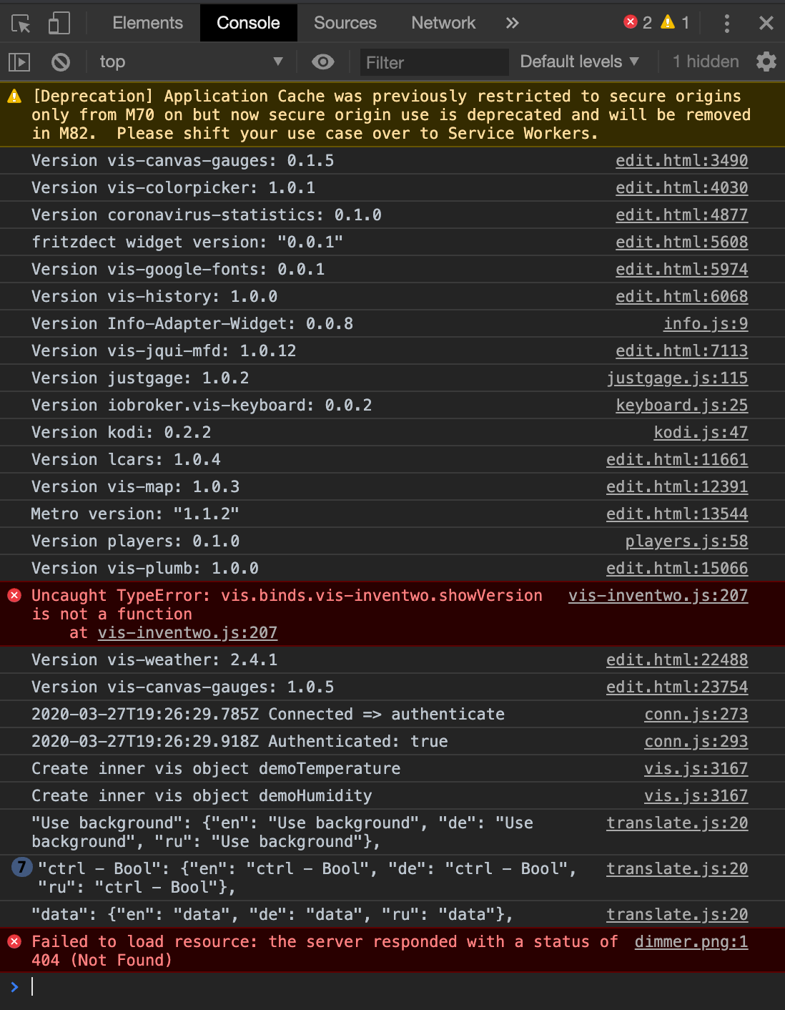Open the vis-inventwo.js:207 source link
This screenshot has width=785, height=1010.
tap(658, 596)
